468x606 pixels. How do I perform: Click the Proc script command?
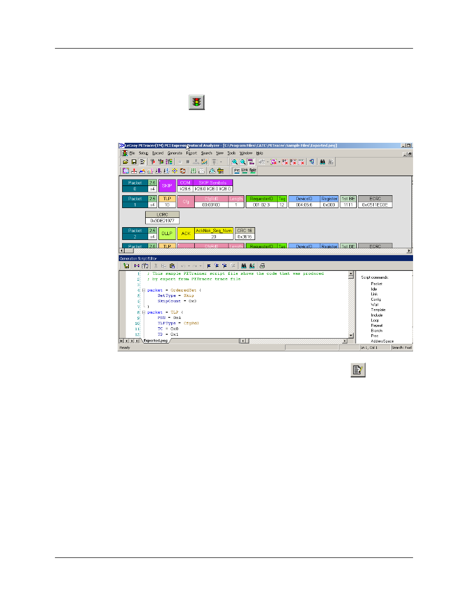[375, 336]
